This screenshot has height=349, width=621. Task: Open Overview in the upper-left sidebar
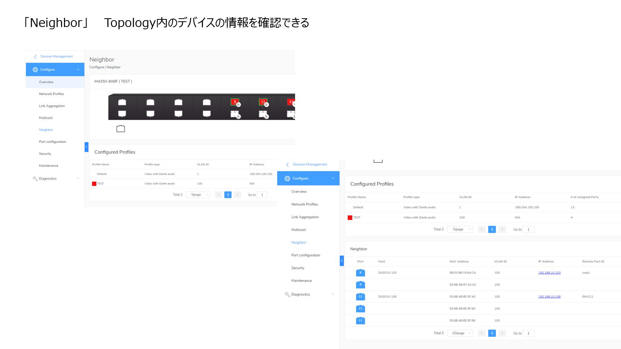tap(46, 82)
